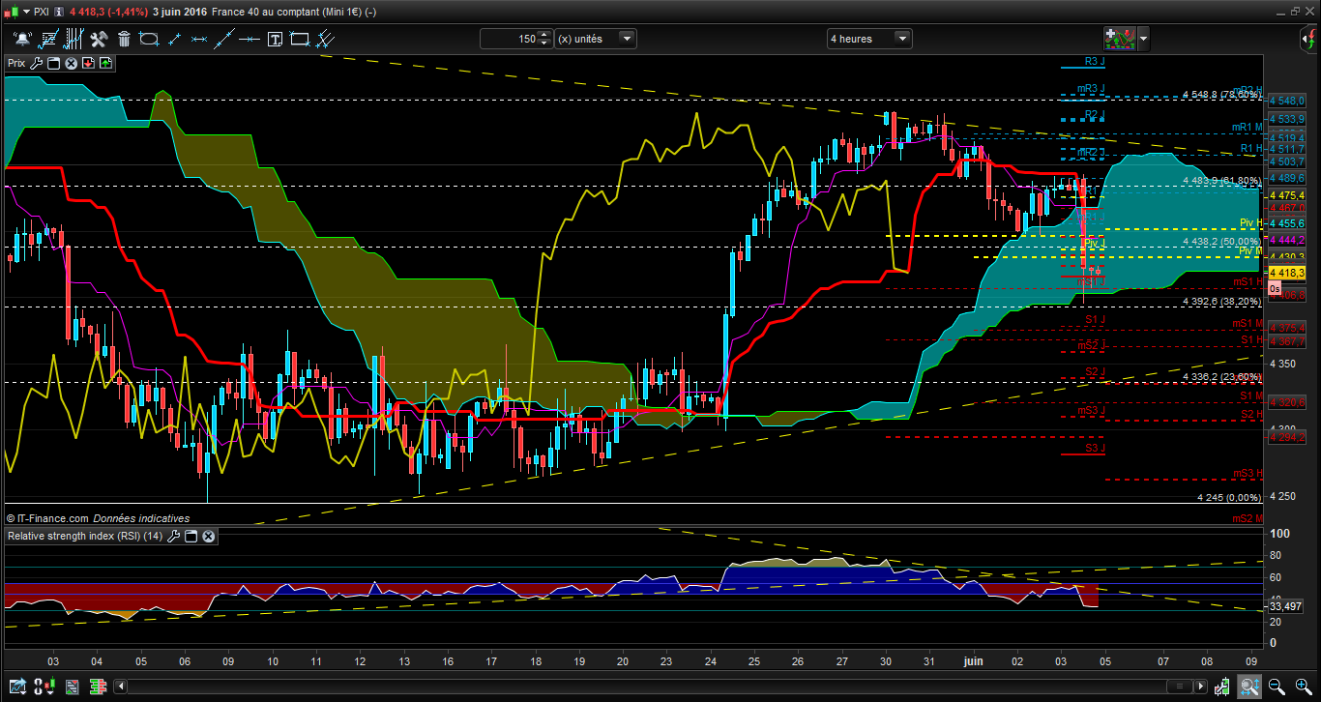
Task: Open the side tab with red and green arrows
Action: [1307, 39]
